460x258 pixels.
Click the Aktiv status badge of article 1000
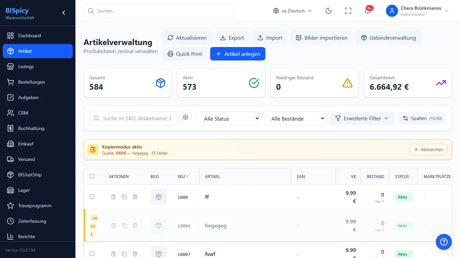pos(404,197)
